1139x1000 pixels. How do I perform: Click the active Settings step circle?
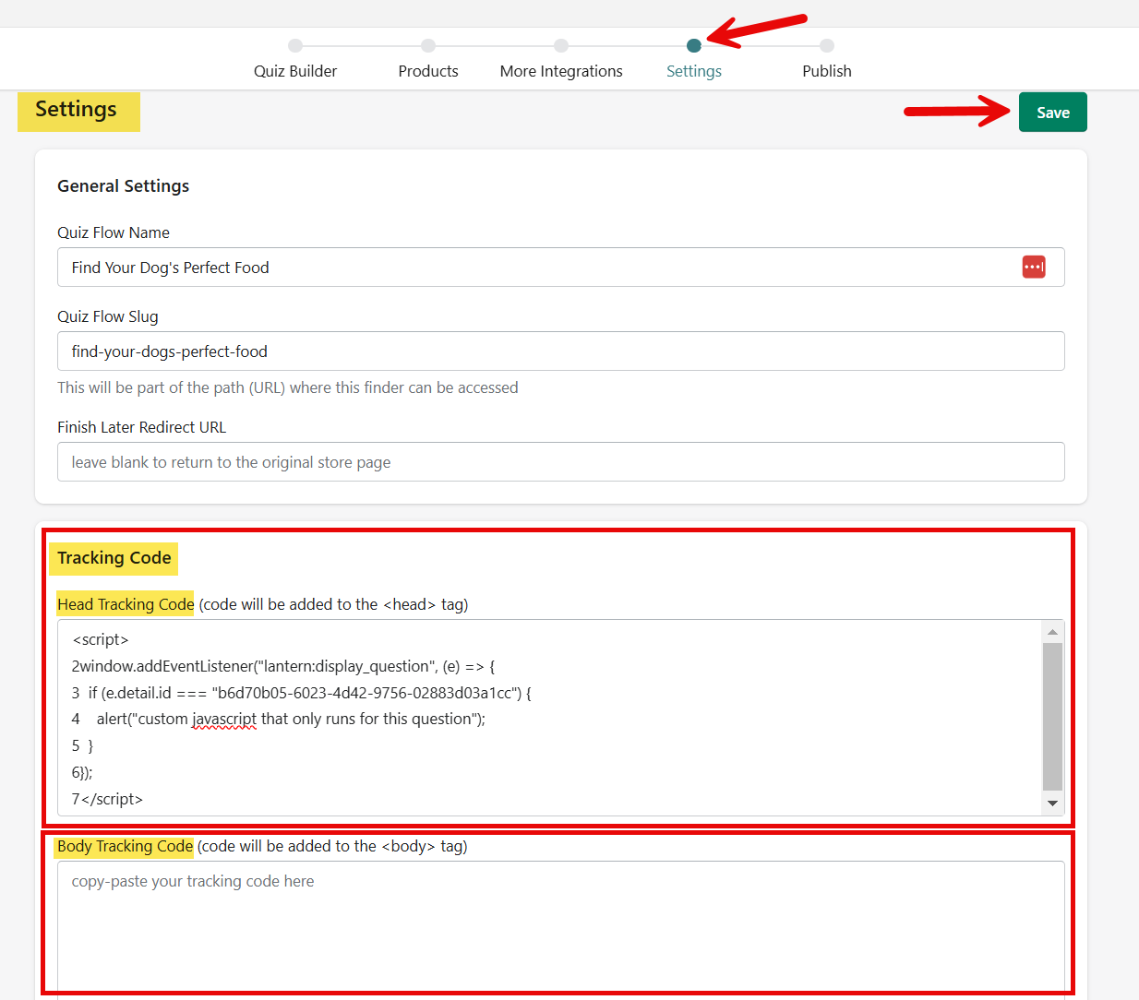pos(694,45)
